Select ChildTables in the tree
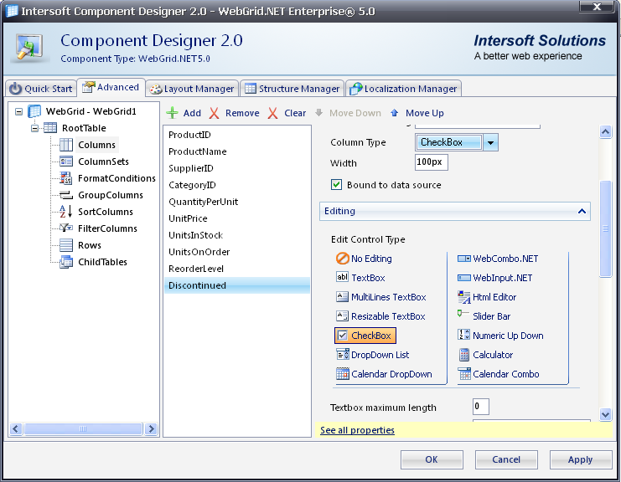 coord(102,262)
